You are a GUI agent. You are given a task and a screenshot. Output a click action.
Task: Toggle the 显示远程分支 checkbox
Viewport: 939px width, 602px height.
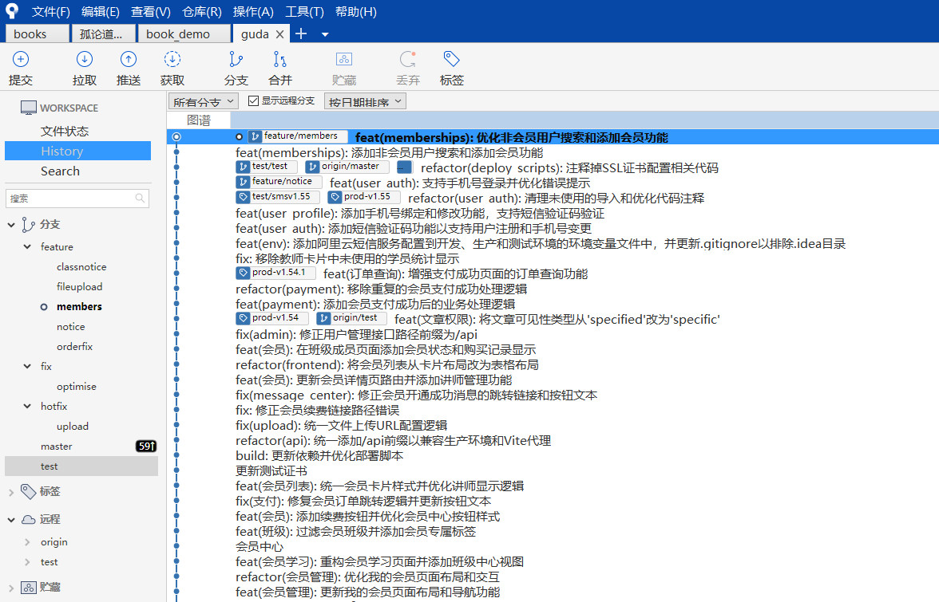256,100
